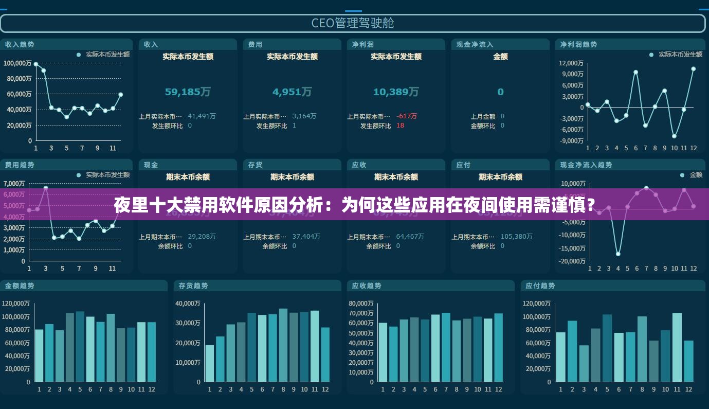Click last month's 3,164万 value

[304, 116]
